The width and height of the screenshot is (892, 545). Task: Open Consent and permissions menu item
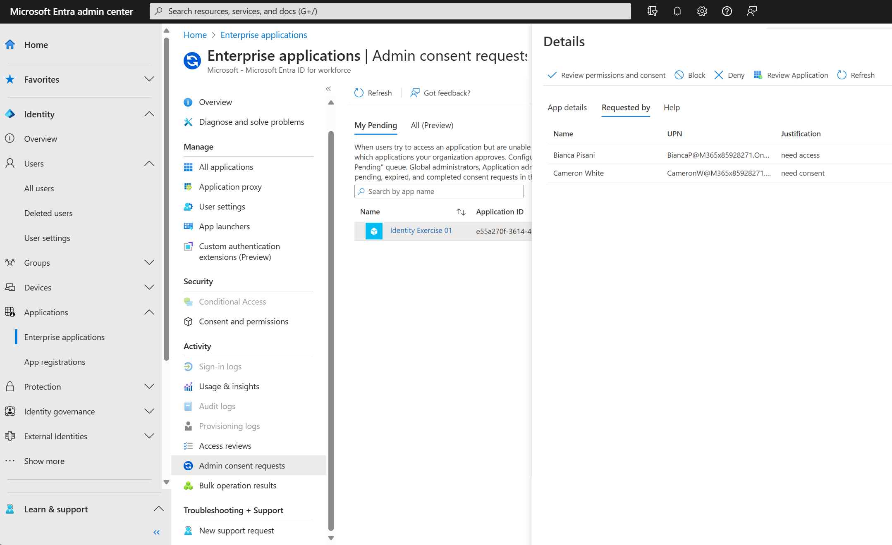[x=243, y=321]
